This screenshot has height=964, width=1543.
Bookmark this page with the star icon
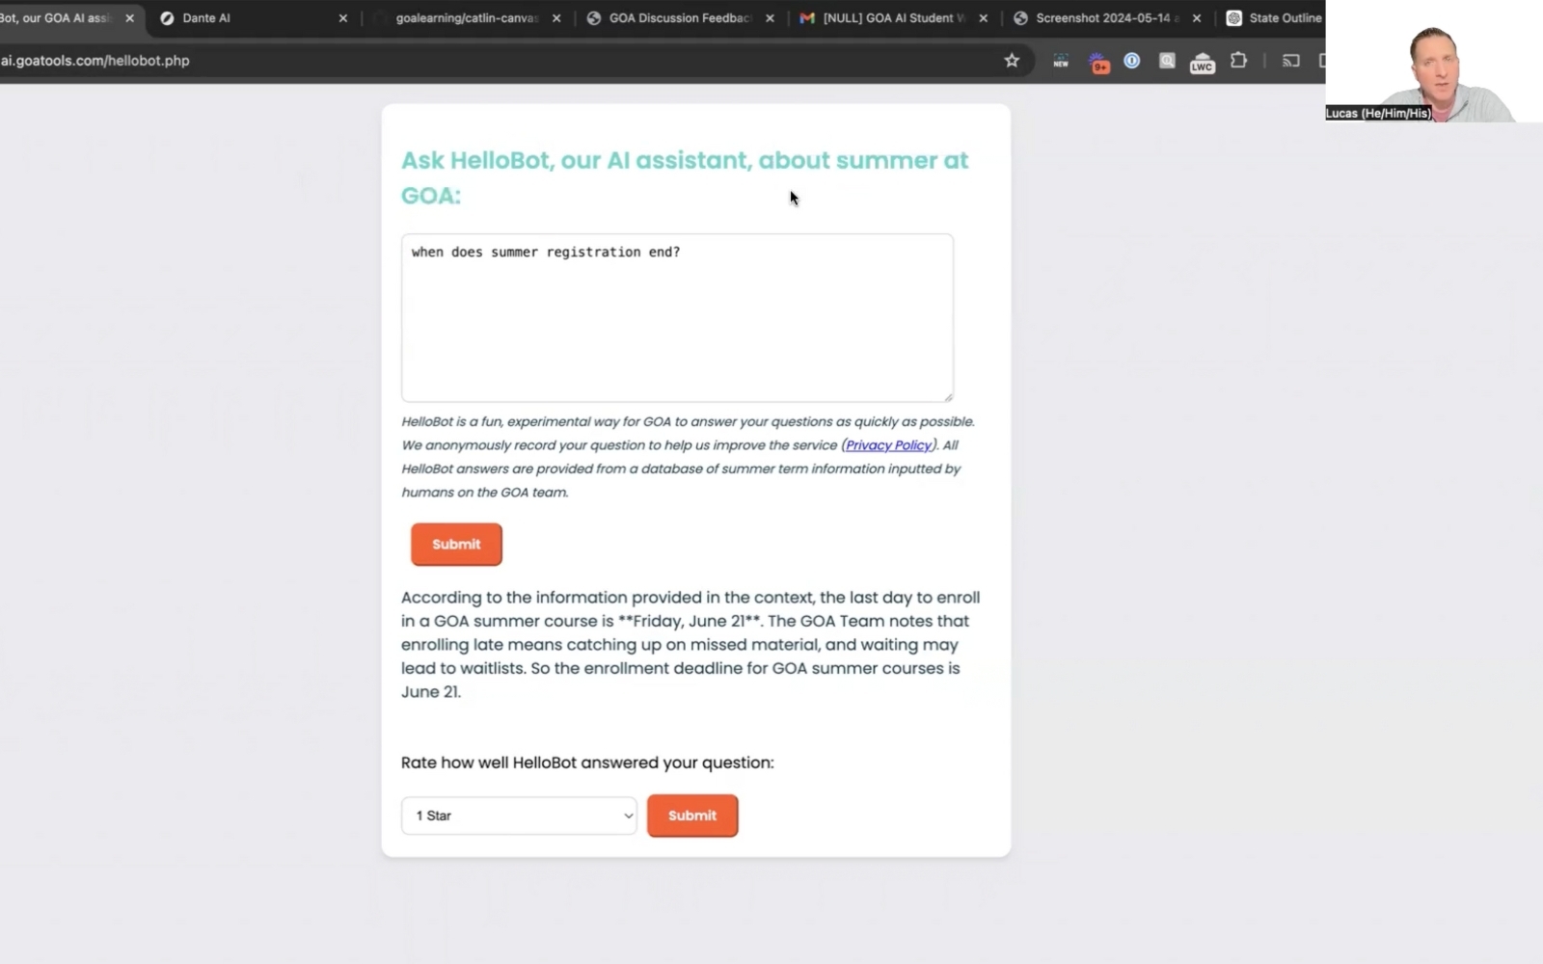(x=1012, y=61)
